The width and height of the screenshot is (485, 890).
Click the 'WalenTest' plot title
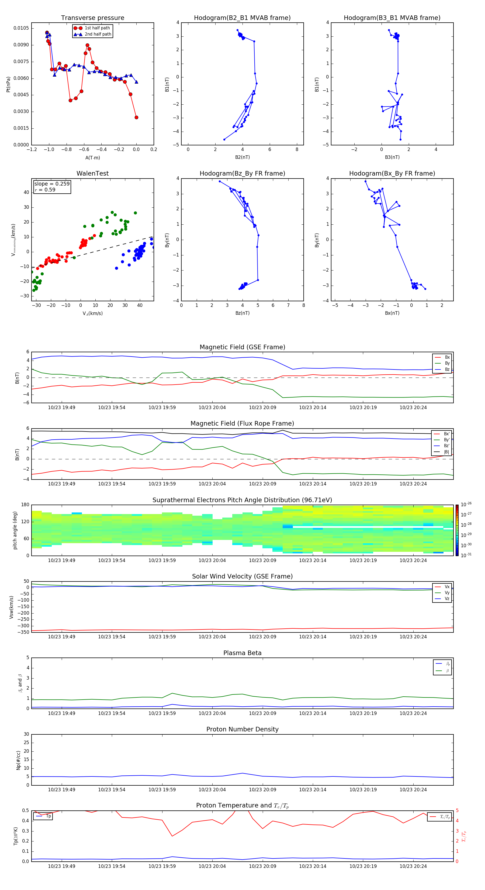point(92,173)
